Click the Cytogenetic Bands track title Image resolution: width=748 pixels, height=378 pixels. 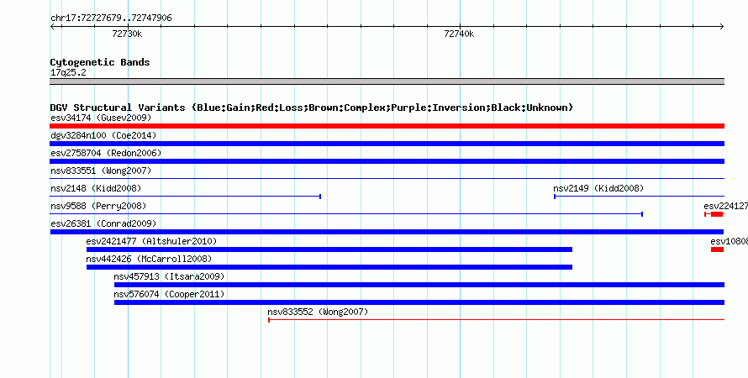(x=100, y=62)
